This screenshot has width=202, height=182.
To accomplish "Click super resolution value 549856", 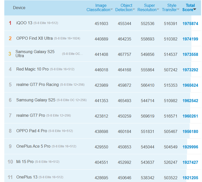I will coord(147,54).
